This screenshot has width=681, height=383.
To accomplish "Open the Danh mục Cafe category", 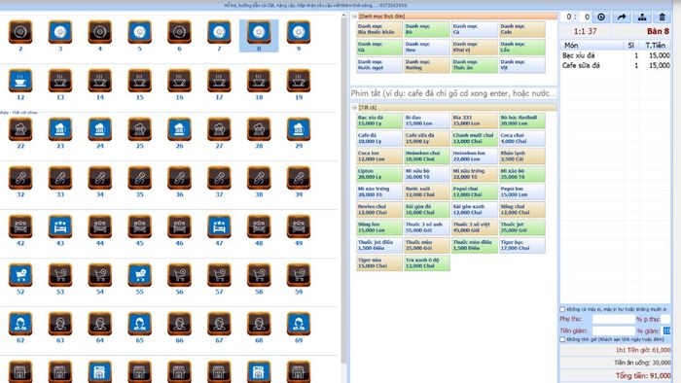I will pos(521,29).
